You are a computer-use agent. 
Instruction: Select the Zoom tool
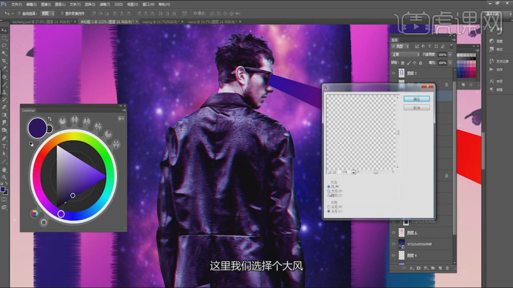(x=4, y=177)
